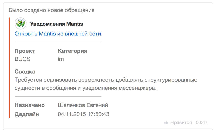This screenshot has height=133, width=216.
Task: Click the red vertical attachment bar
Action: (x=10, y=68)
